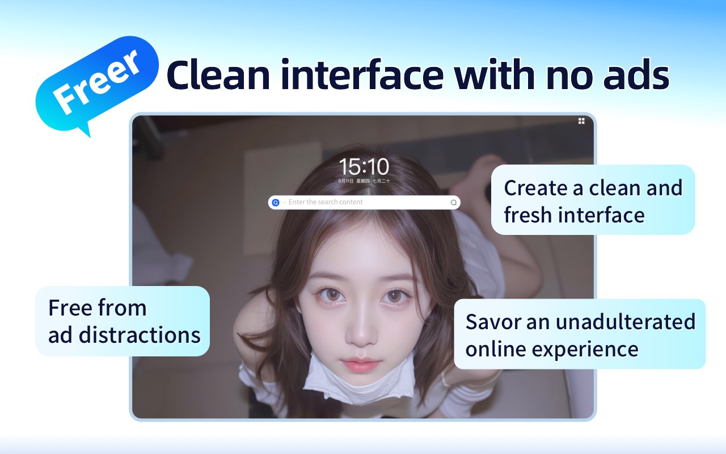Click the 'Clean interface with no ads' heading
Screen dimensions: 726x454
point(417,75)
